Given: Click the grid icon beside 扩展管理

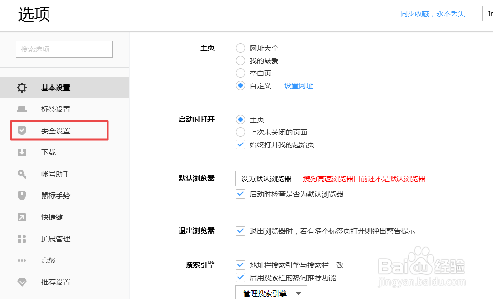Looking at the screenshot, I should pos(22,239).
